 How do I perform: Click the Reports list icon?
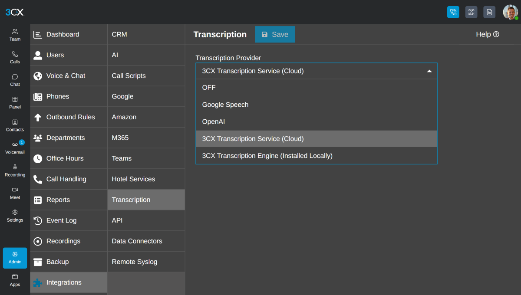tap(38, 200)
